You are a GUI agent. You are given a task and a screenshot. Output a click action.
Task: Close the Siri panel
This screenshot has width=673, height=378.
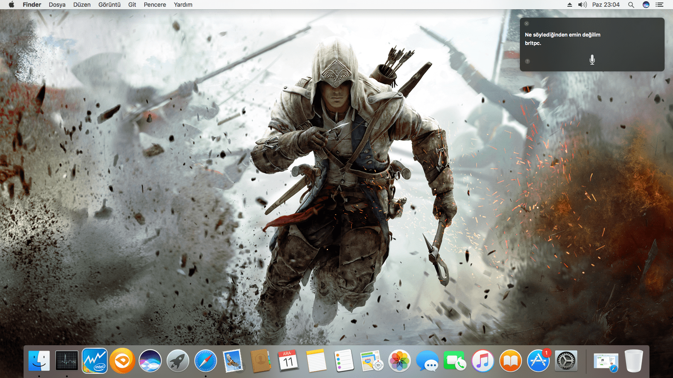click(x=527, y=24)
